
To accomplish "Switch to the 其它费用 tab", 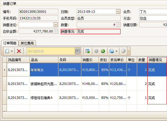I will coord(27,43).
